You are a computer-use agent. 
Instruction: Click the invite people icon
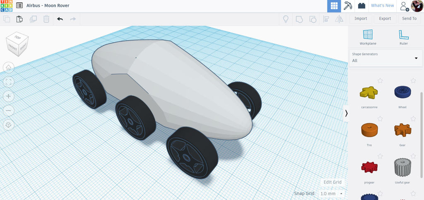click(405, 6)
